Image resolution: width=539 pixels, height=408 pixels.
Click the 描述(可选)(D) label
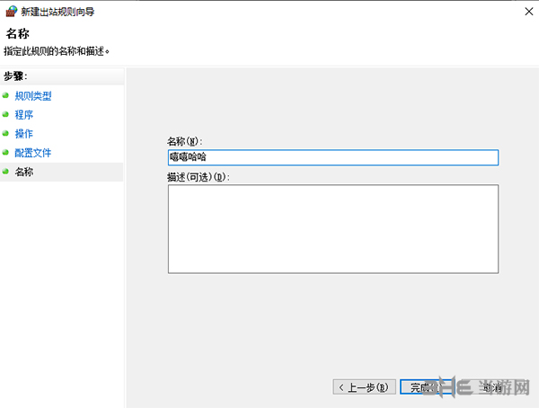(x=198, y=177)
